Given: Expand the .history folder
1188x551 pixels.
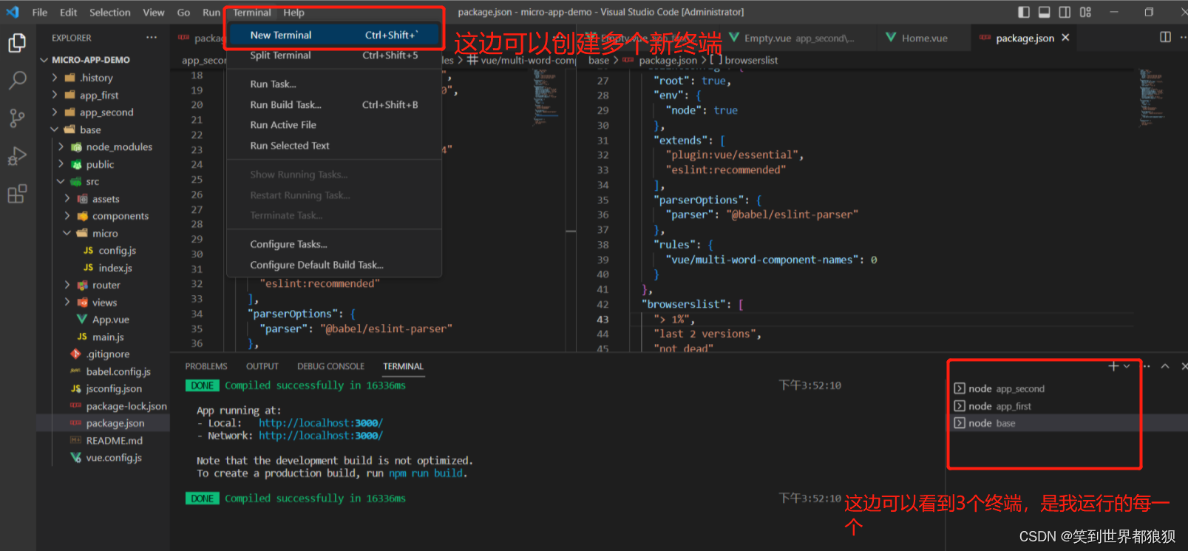Looking at the screenshot, I should click(x=103, y=78).
